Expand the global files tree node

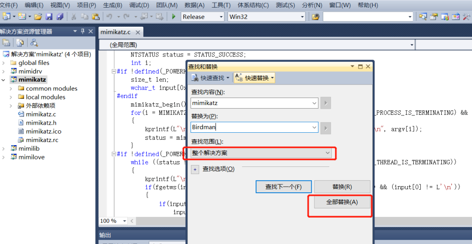(x=3, y=63)
